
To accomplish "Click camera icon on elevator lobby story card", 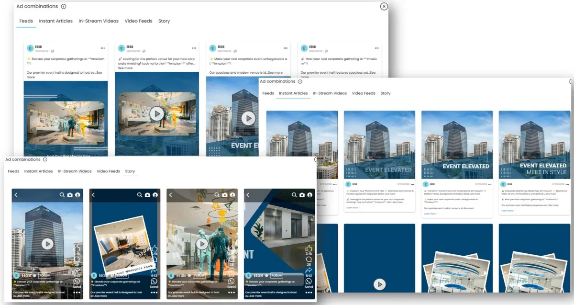I will pos(302,195).
